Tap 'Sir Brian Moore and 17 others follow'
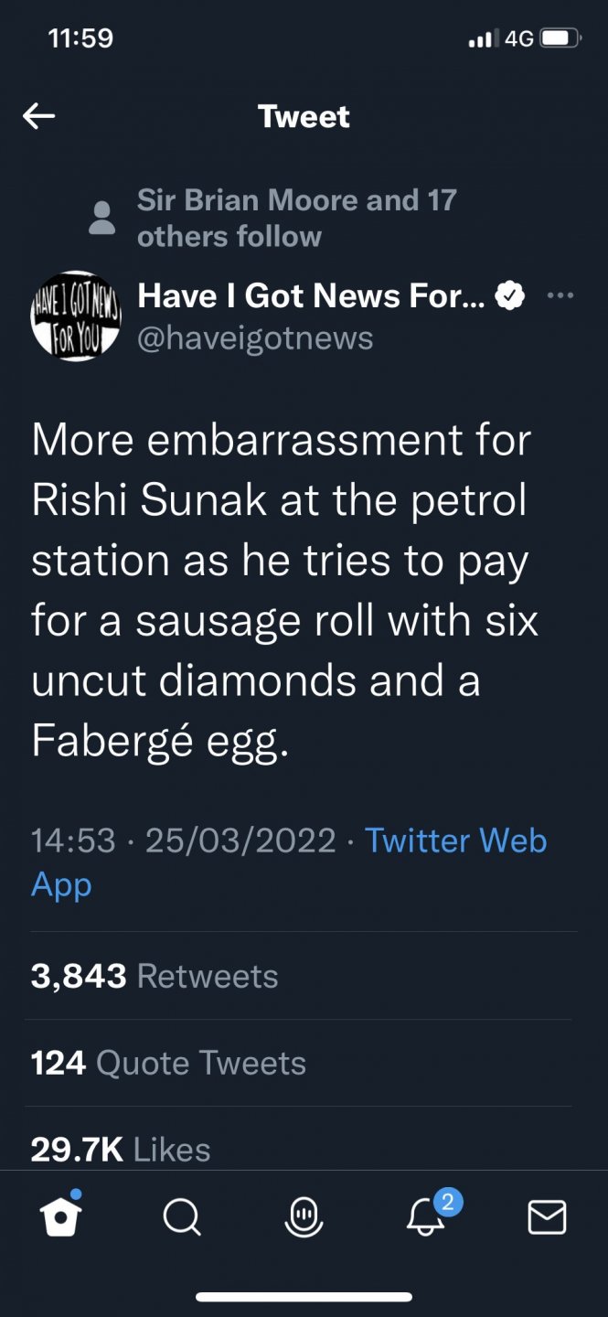This screenshot has width=608, height=1317. click(x=295, y=218)
